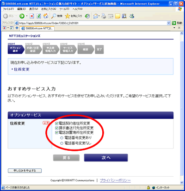Toggle 電話設置場所住所変更 checkbox
185x191 pixels.
(x=56, y=133)
